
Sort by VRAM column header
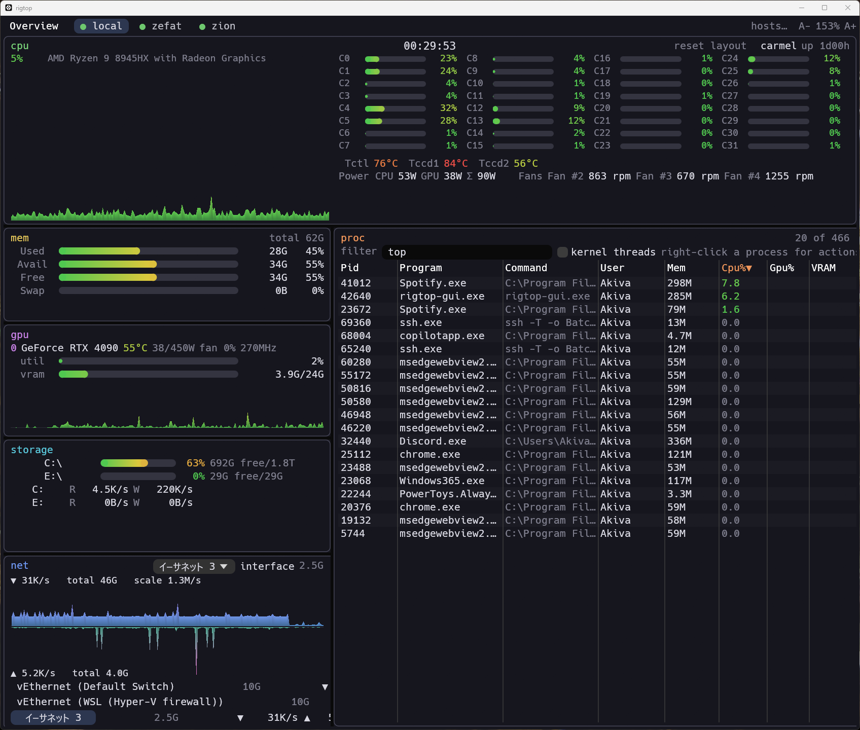(x=823, y=268)
